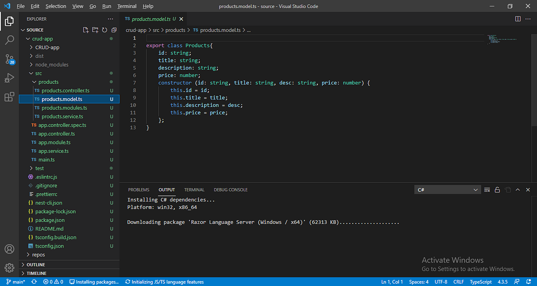This screenshot has height=286, width=537.
Task: Click the Go to Settings activation link
Action: tap(469, 269)
